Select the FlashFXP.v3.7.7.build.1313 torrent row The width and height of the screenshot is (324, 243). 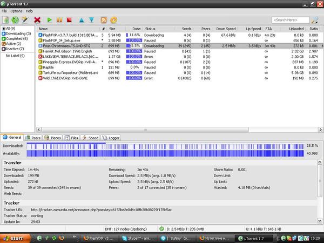coord(180,35)
